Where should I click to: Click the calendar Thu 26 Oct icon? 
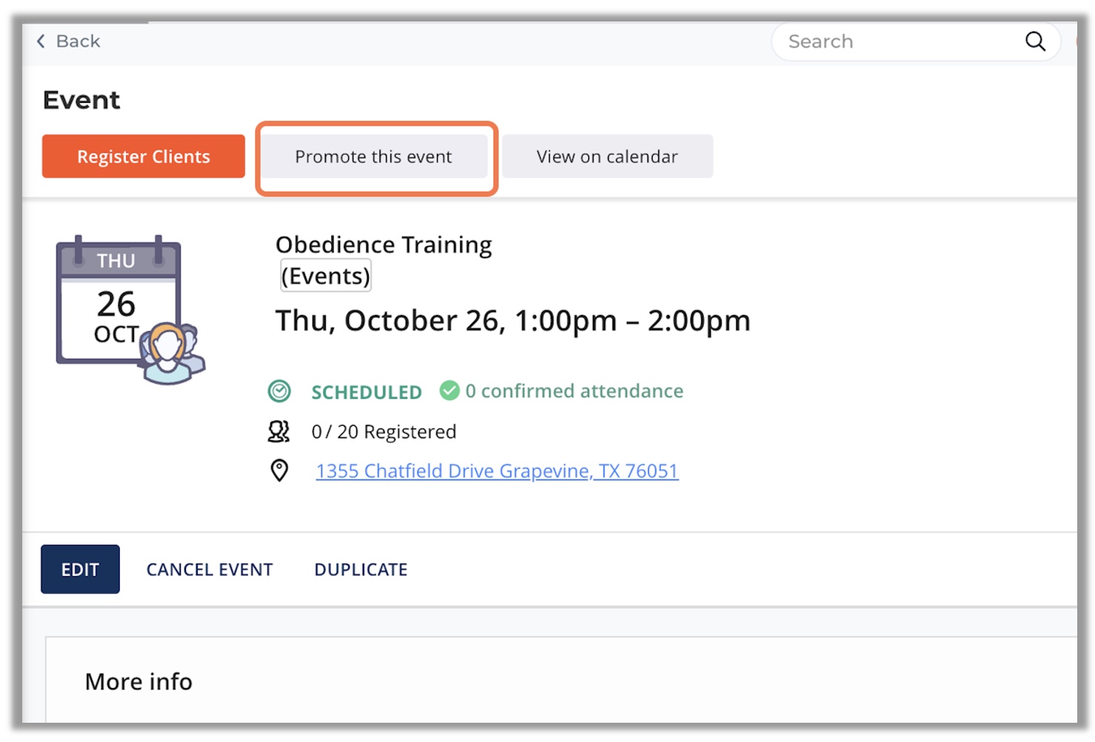[118, 299]
